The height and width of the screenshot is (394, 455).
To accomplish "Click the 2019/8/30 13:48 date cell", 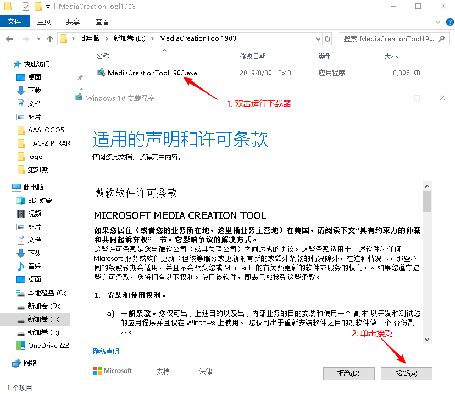I will coord(265,73).
